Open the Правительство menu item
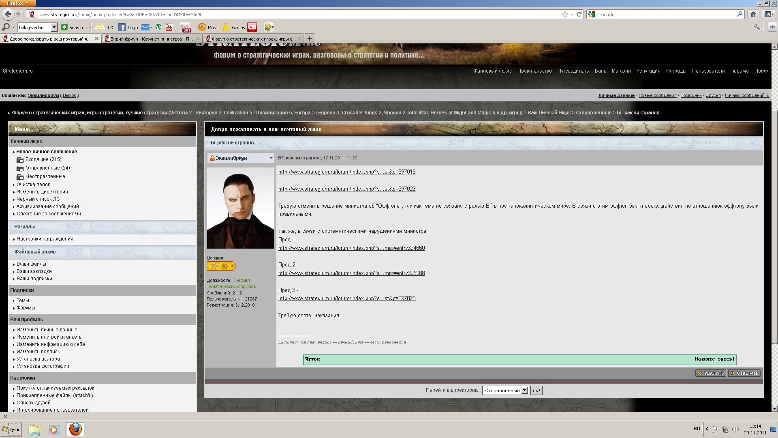 [534, 71]
